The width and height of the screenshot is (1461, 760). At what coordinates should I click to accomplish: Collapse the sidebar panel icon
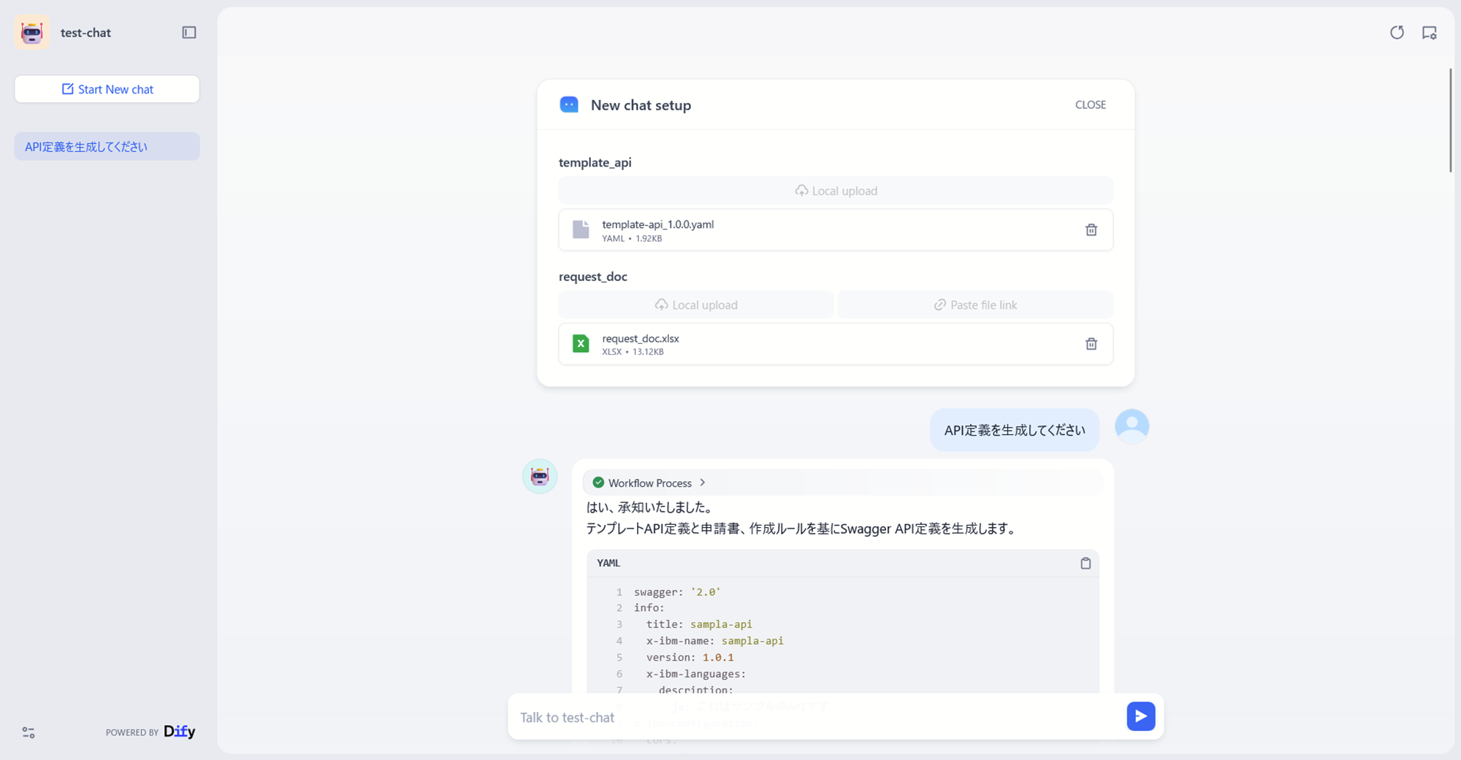click(x=189, y=32)
